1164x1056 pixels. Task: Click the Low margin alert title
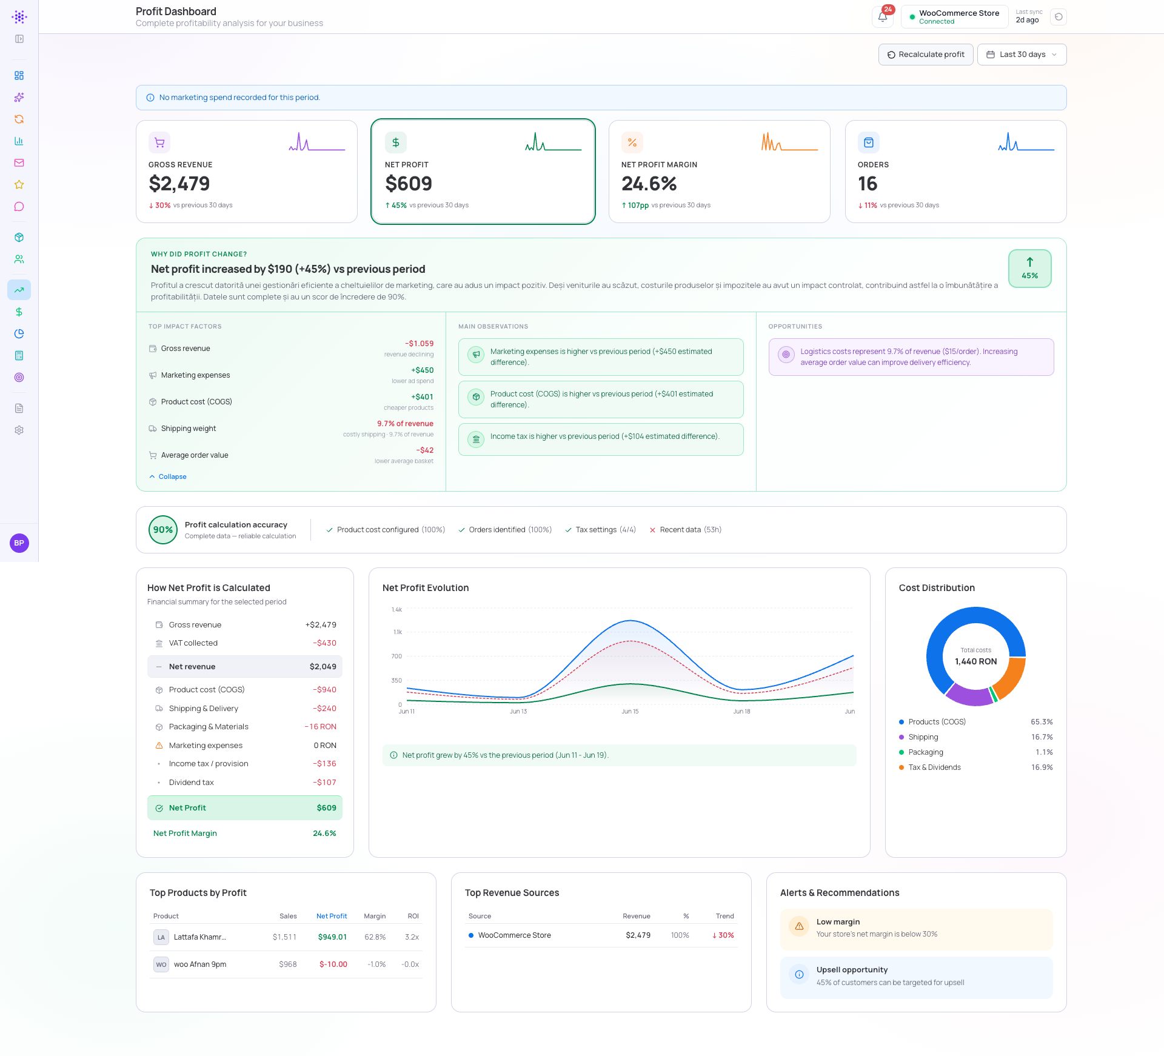click(x=838, y=922)
